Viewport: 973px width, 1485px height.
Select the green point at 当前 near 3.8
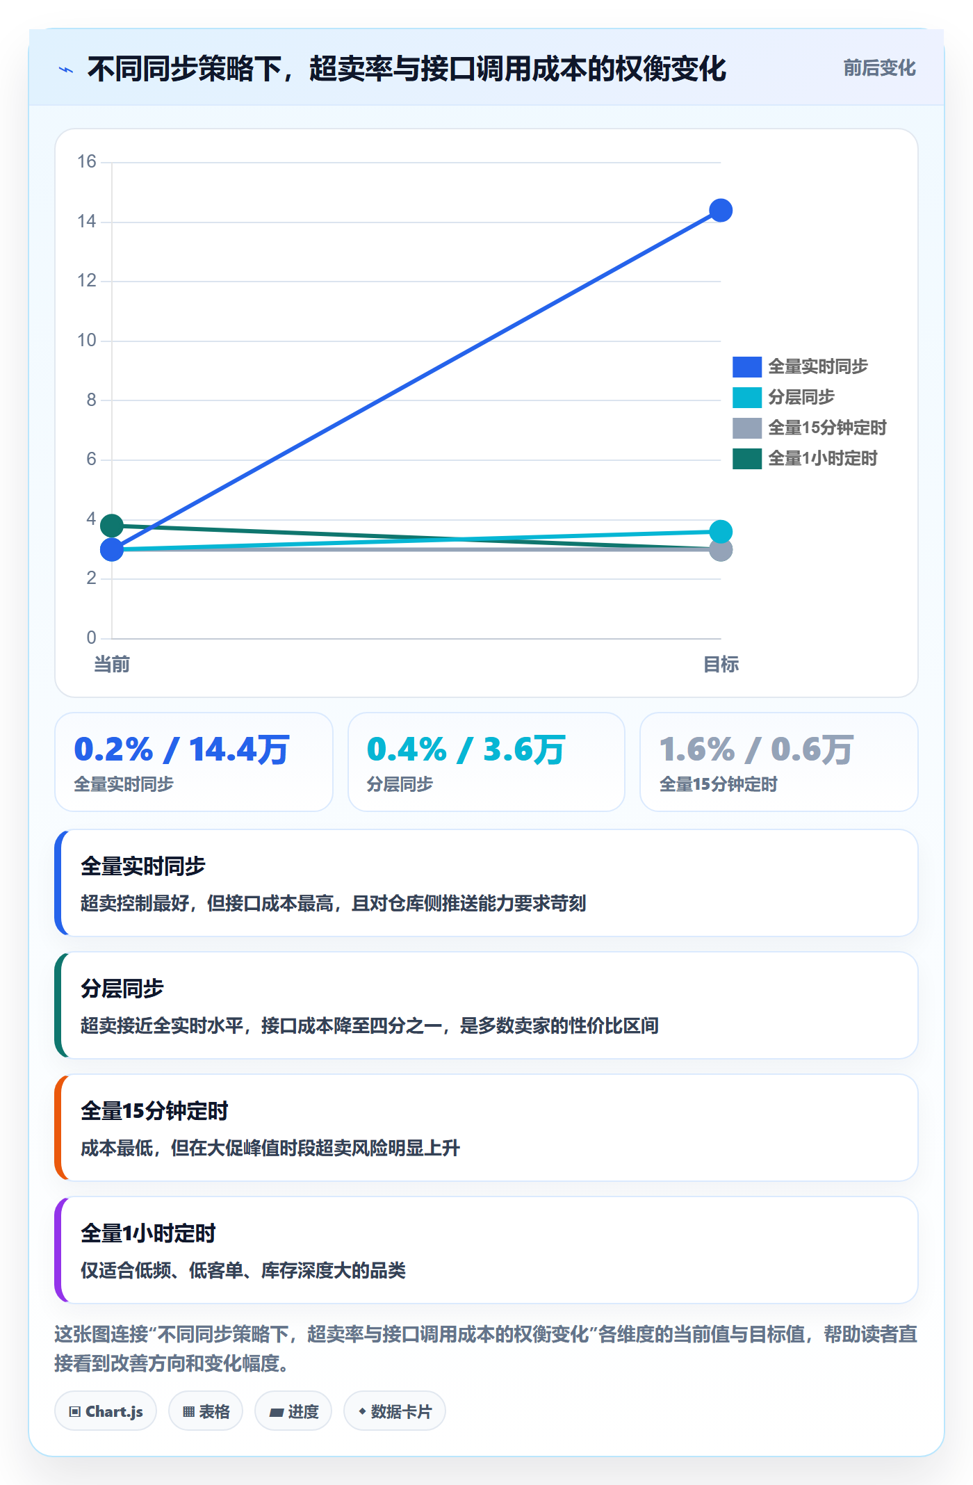click(x=112, y=526)
